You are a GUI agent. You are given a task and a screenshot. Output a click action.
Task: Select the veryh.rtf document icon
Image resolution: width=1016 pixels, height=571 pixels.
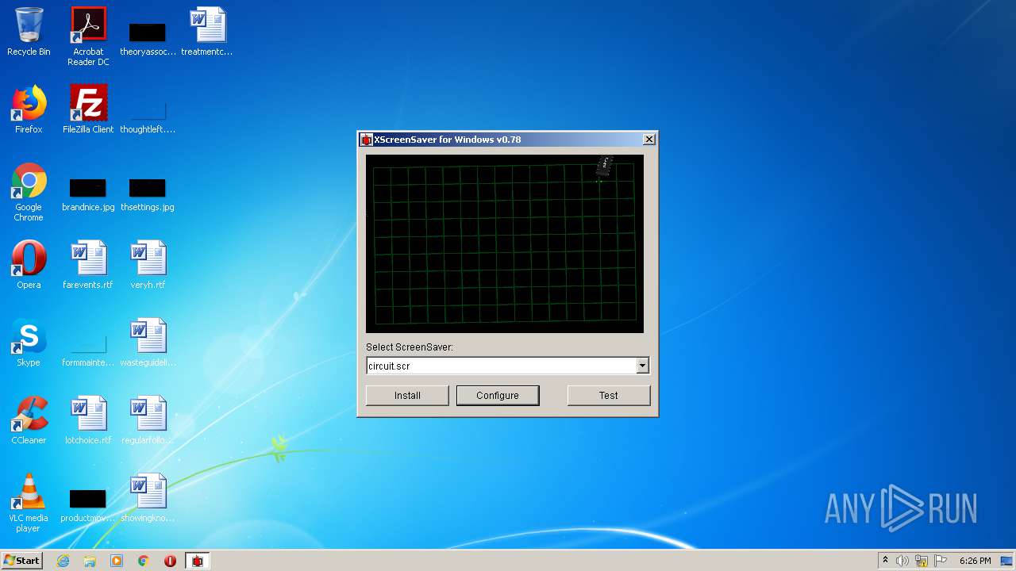pyautogui.click(x=148, y=265)
